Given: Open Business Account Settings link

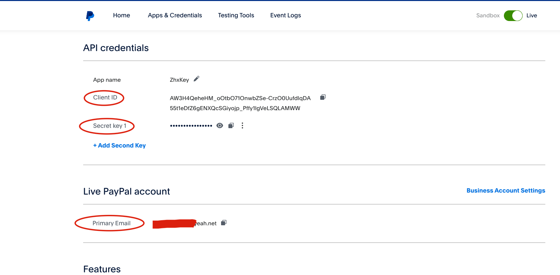Looking at the screenshot, I should (506, 191).
